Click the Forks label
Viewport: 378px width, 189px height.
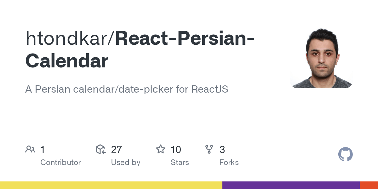pyautogui.click(x=229, y=163)
